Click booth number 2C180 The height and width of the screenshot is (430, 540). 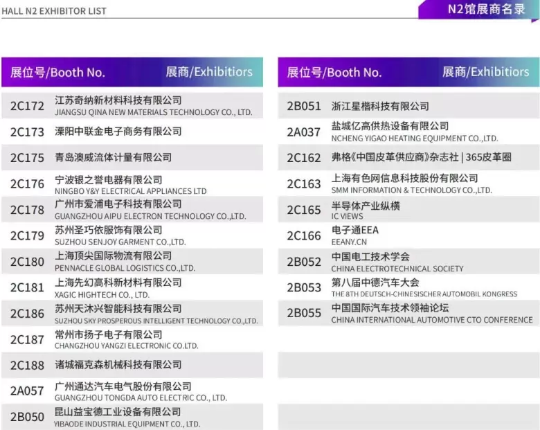pyautogui.click(x=27, y=262)
